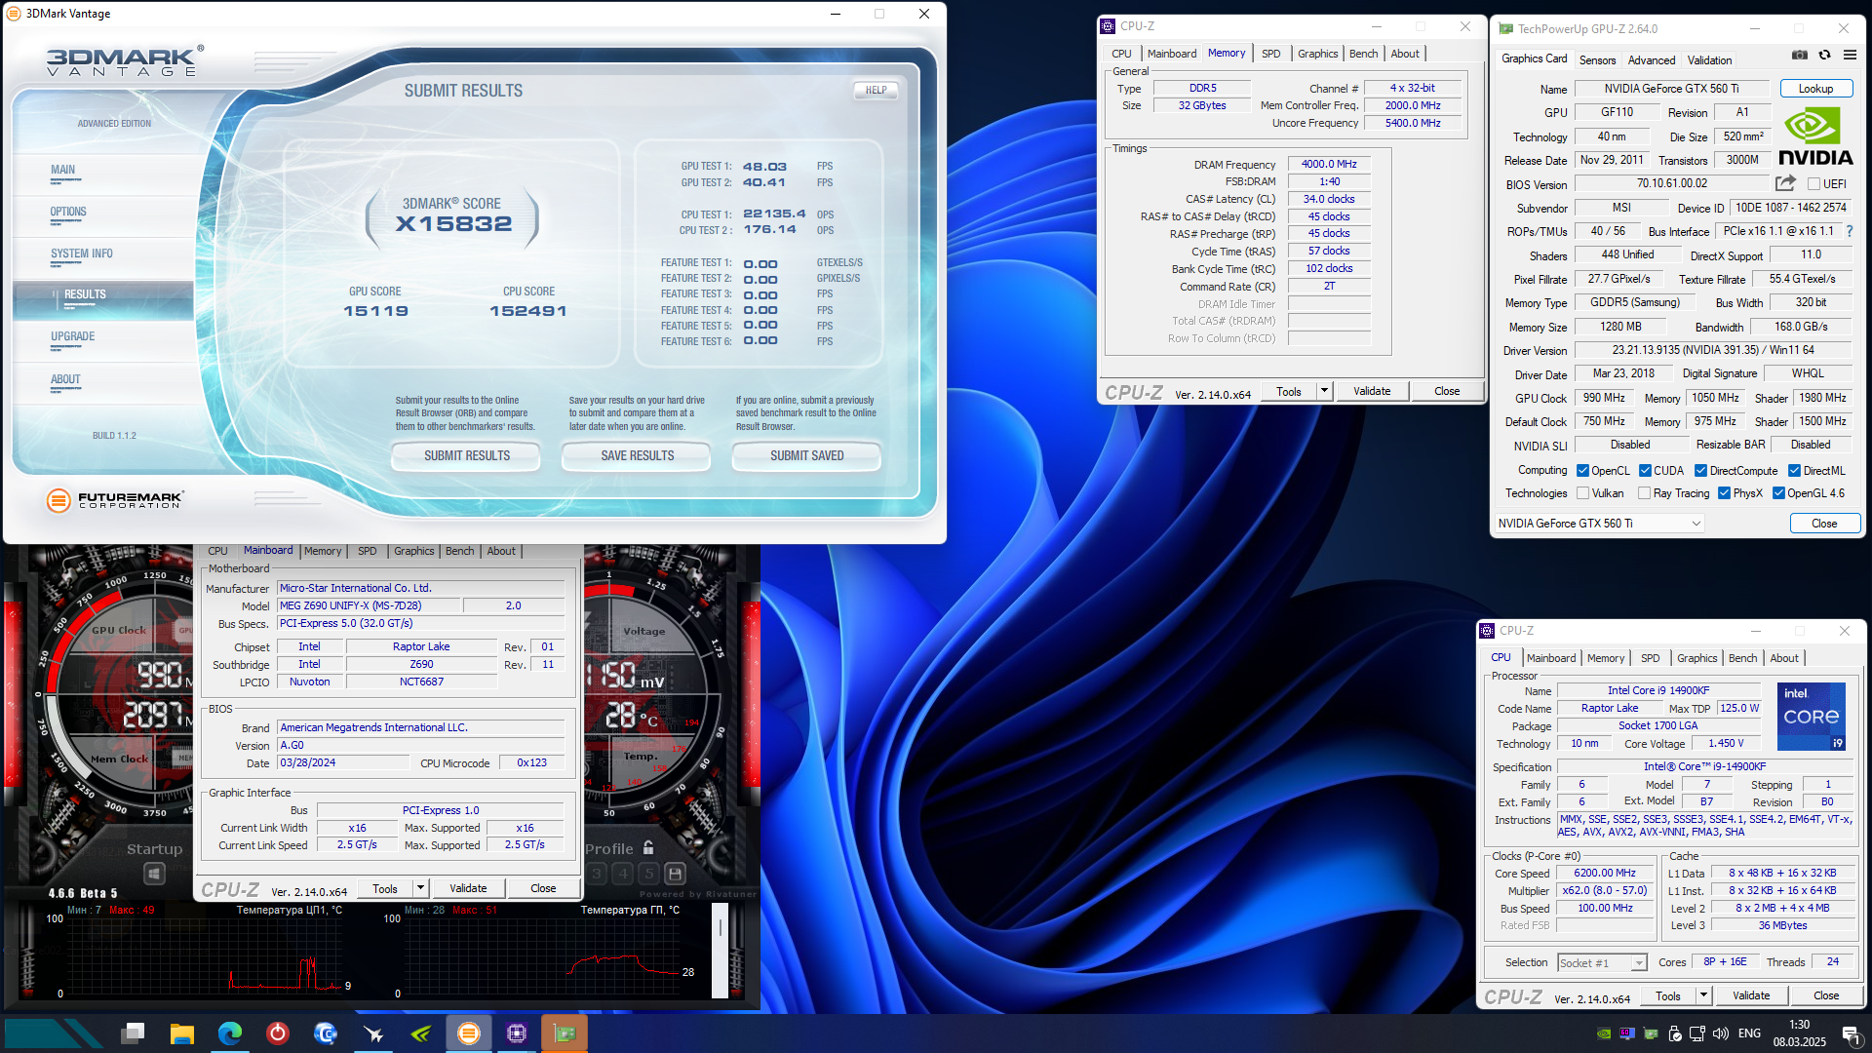Select SYSTEM INFO in 3DMark Vantage sidebar
The image size is (1872, 1053).
82,253
